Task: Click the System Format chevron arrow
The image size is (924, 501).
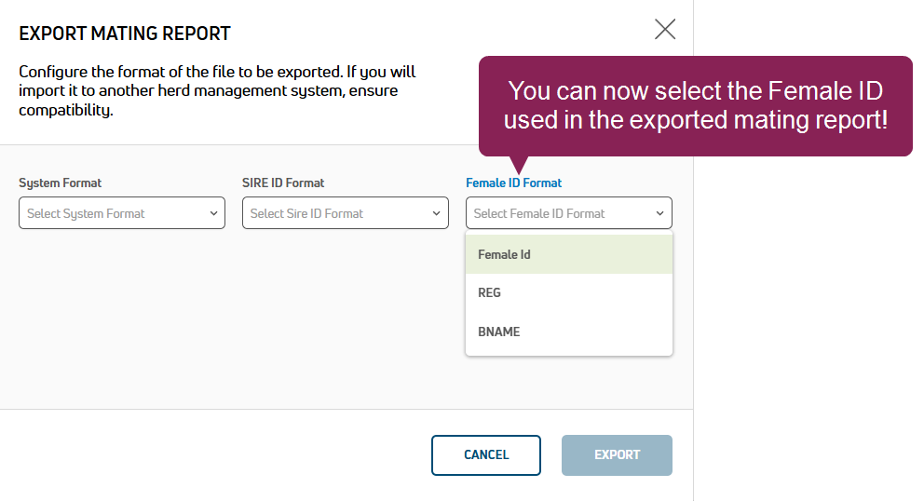Action: click(x=213, y=213)
